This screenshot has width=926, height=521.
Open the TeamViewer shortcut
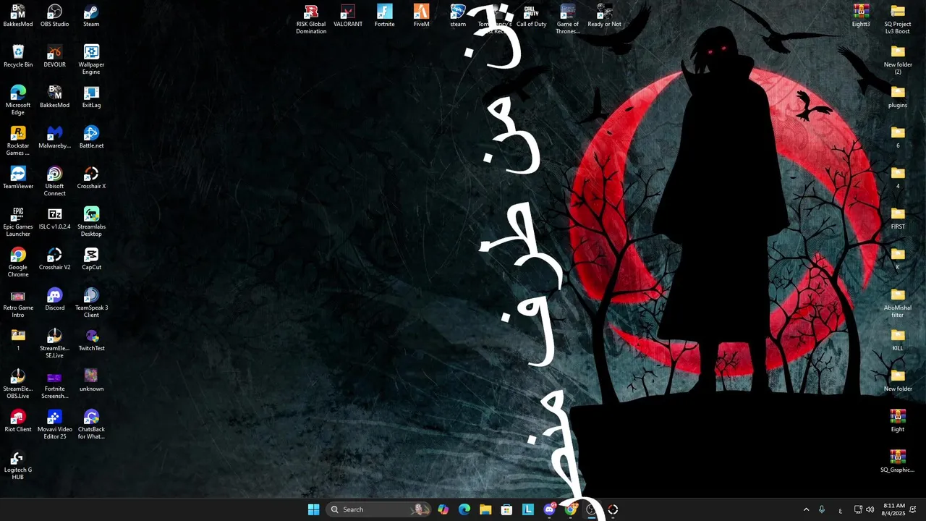point(18,178)
